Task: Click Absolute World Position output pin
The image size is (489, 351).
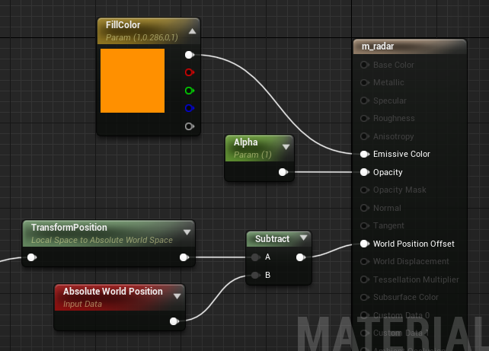Action: (174, 321)
